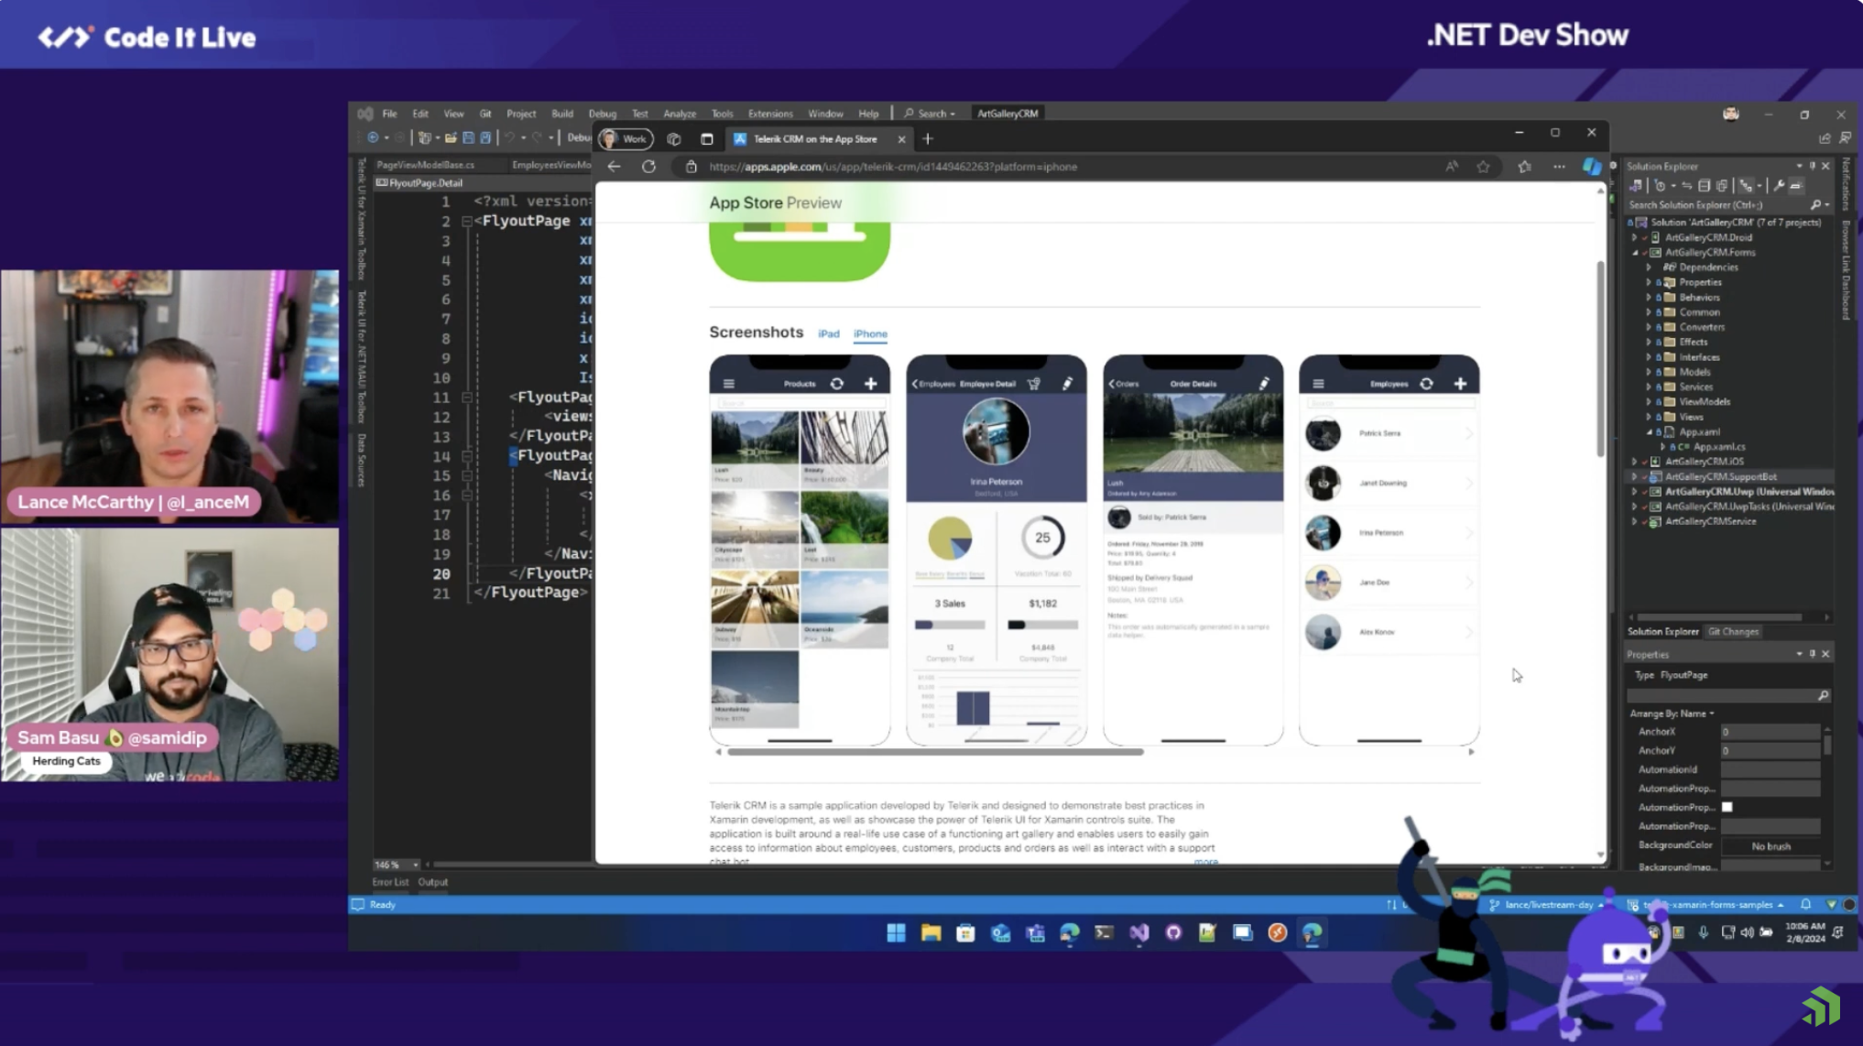Open the Terminal taskbar icon

tap(1104, 933)
